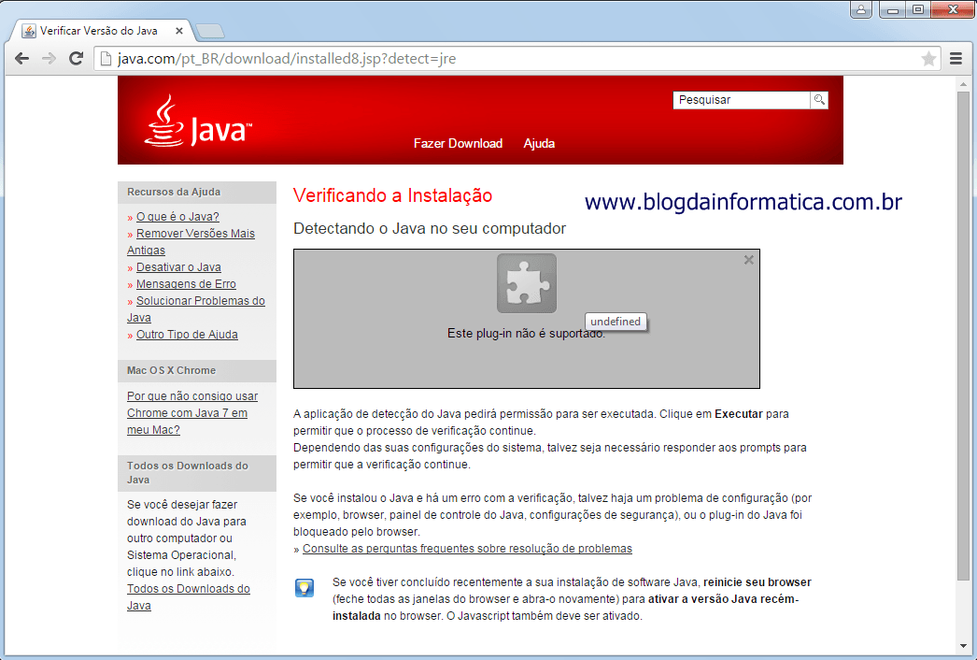
Task: Click the scrollbar down arrow
Action: tap(963, 646)
